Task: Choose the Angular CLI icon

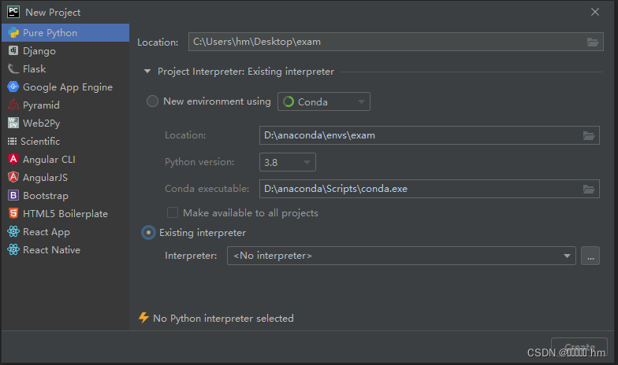Action: tap(13, 159)
